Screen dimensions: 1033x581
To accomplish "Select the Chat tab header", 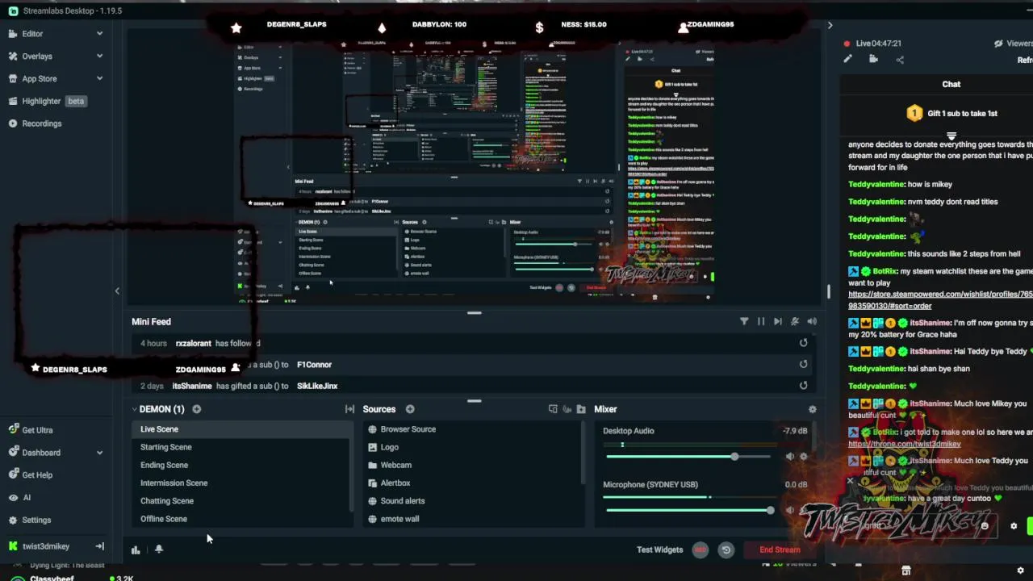I will click(x=951, y=84).
